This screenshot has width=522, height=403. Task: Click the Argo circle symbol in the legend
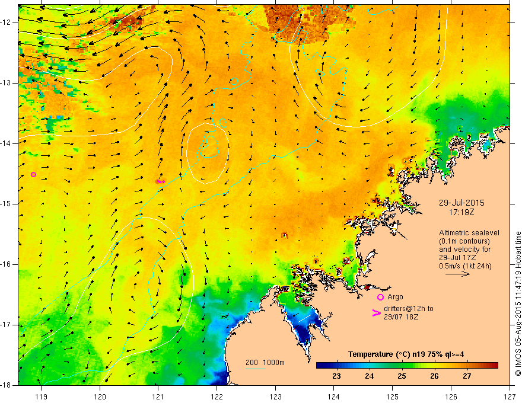[x=380, y=297]
